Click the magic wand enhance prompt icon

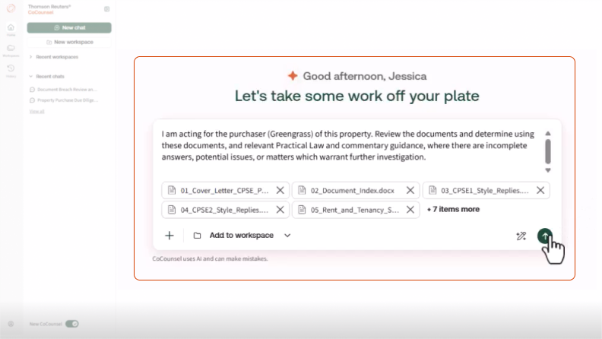[521, 236]
